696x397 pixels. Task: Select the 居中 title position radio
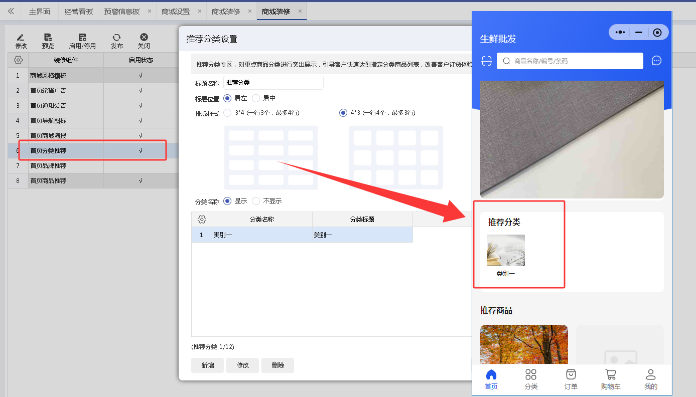click(256, 98)
